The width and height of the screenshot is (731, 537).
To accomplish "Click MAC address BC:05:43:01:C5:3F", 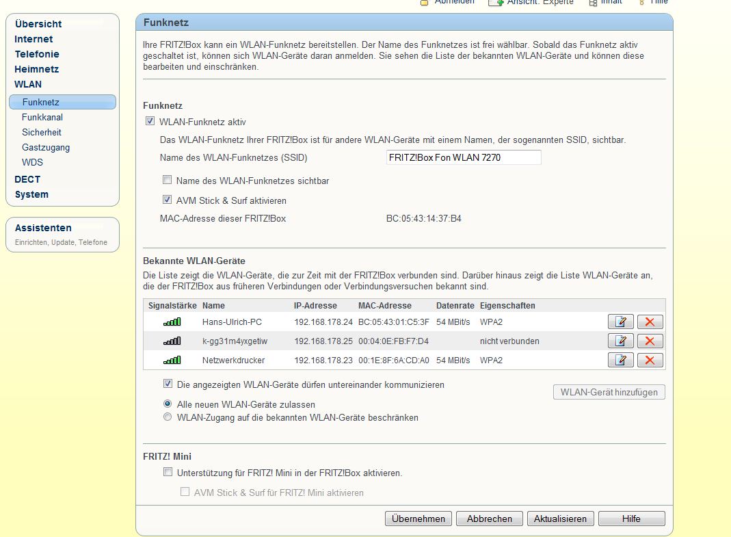I will click(x=393, y=322).
